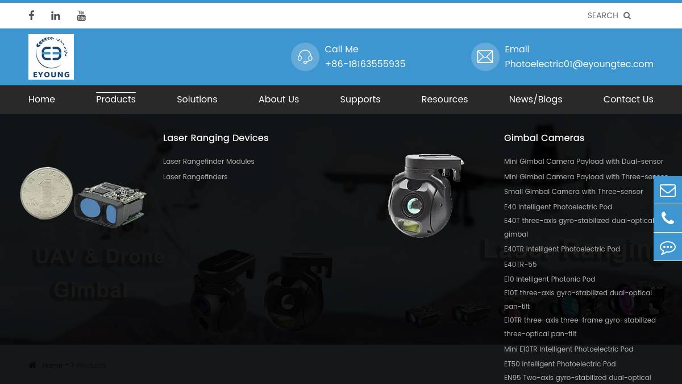Screen dimensions: 682x384
Task: Open the LinkedIn social icon
Action: (56, 16)
